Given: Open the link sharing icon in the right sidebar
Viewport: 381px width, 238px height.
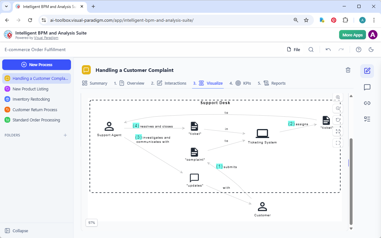Looking at the screenshot, I should coord(367,103).
